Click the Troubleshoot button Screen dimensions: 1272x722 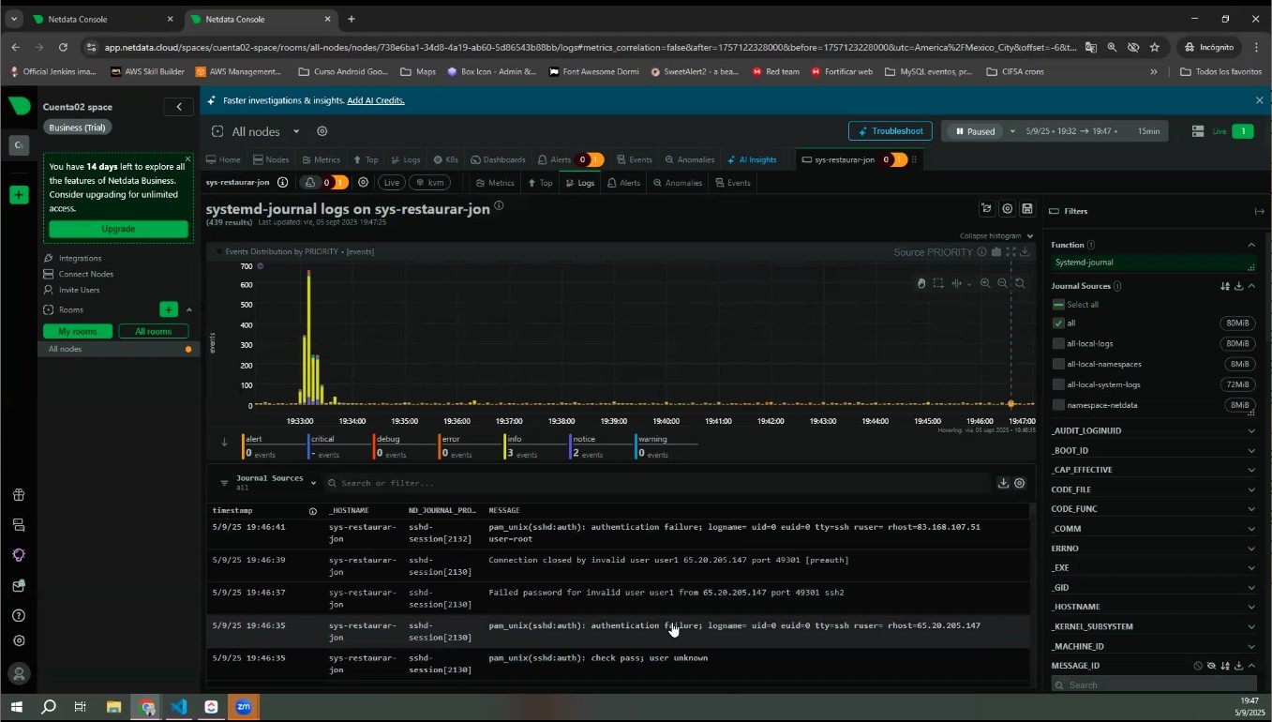890,131
